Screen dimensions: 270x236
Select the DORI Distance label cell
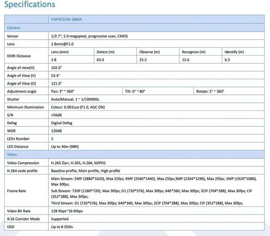(x=19, y=56)
